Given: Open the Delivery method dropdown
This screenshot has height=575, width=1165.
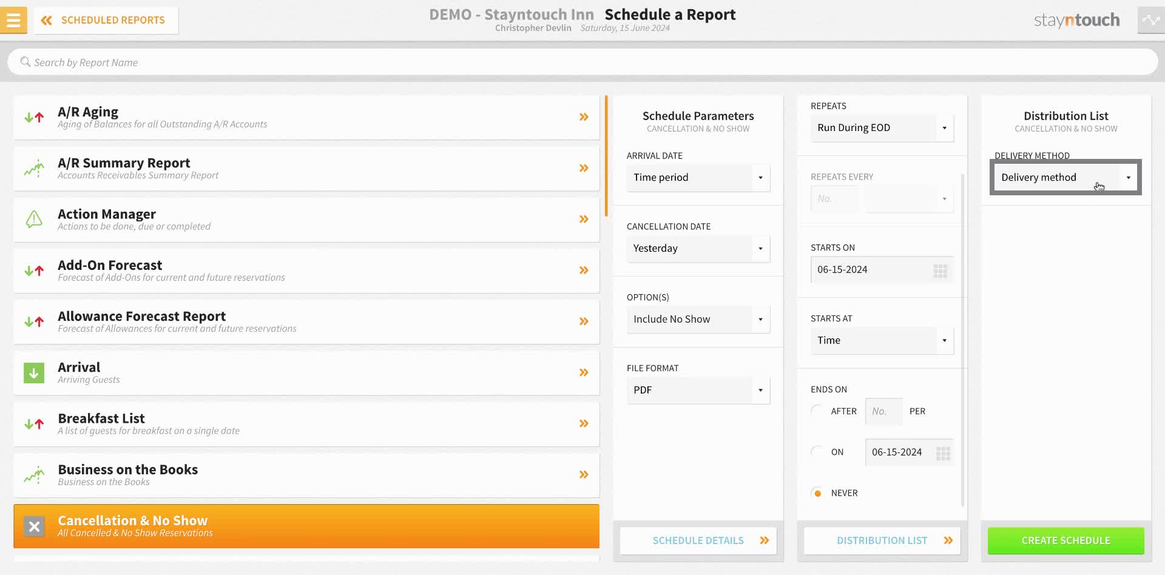Looking at the screenshot, I should click(1066, 178).
